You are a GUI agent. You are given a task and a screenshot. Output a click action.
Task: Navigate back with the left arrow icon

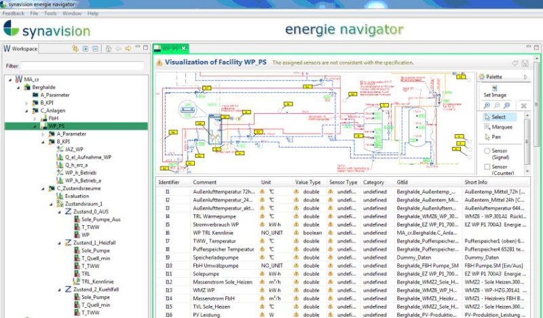[118, 48]
